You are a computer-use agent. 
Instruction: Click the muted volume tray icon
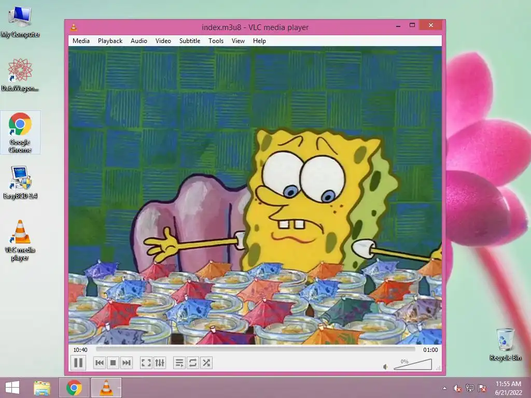tap(457, 388)
